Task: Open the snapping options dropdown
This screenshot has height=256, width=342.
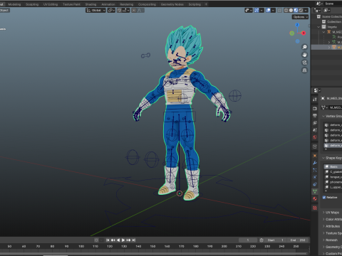Action: coord(126,11)
